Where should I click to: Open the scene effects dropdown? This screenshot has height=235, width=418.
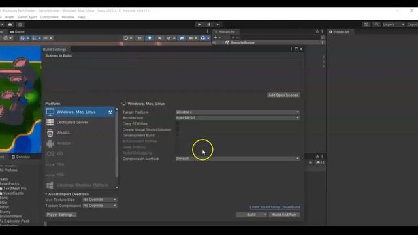click(170, 38)
